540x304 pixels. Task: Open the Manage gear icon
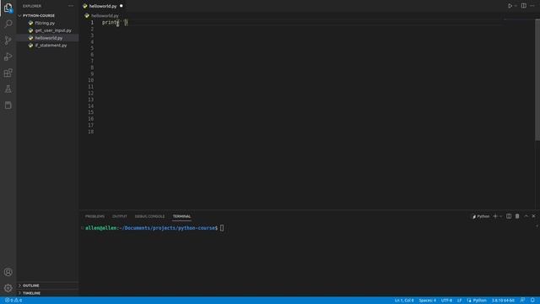pos(8,288)
